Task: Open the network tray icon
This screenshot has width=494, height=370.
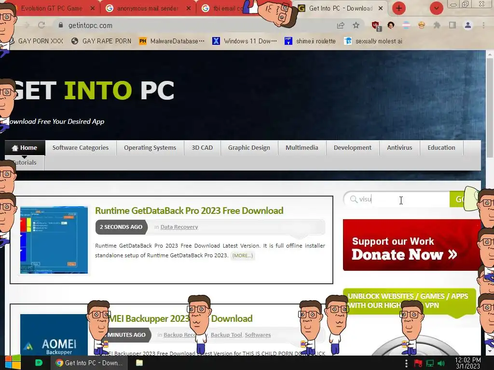Action: pyautogui.click(x=430, y=363)
